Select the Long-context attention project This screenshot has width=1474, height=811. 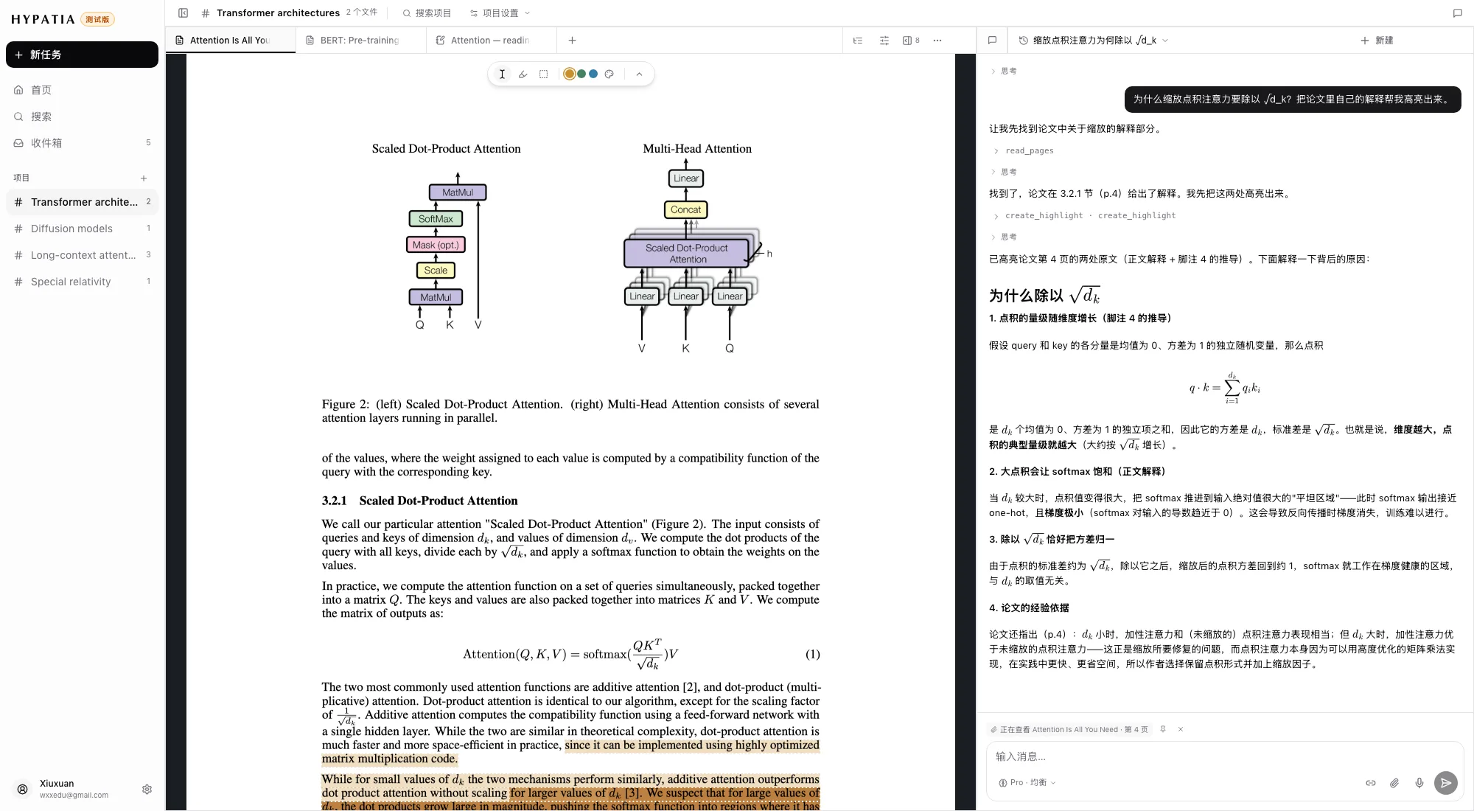(82, 255)
